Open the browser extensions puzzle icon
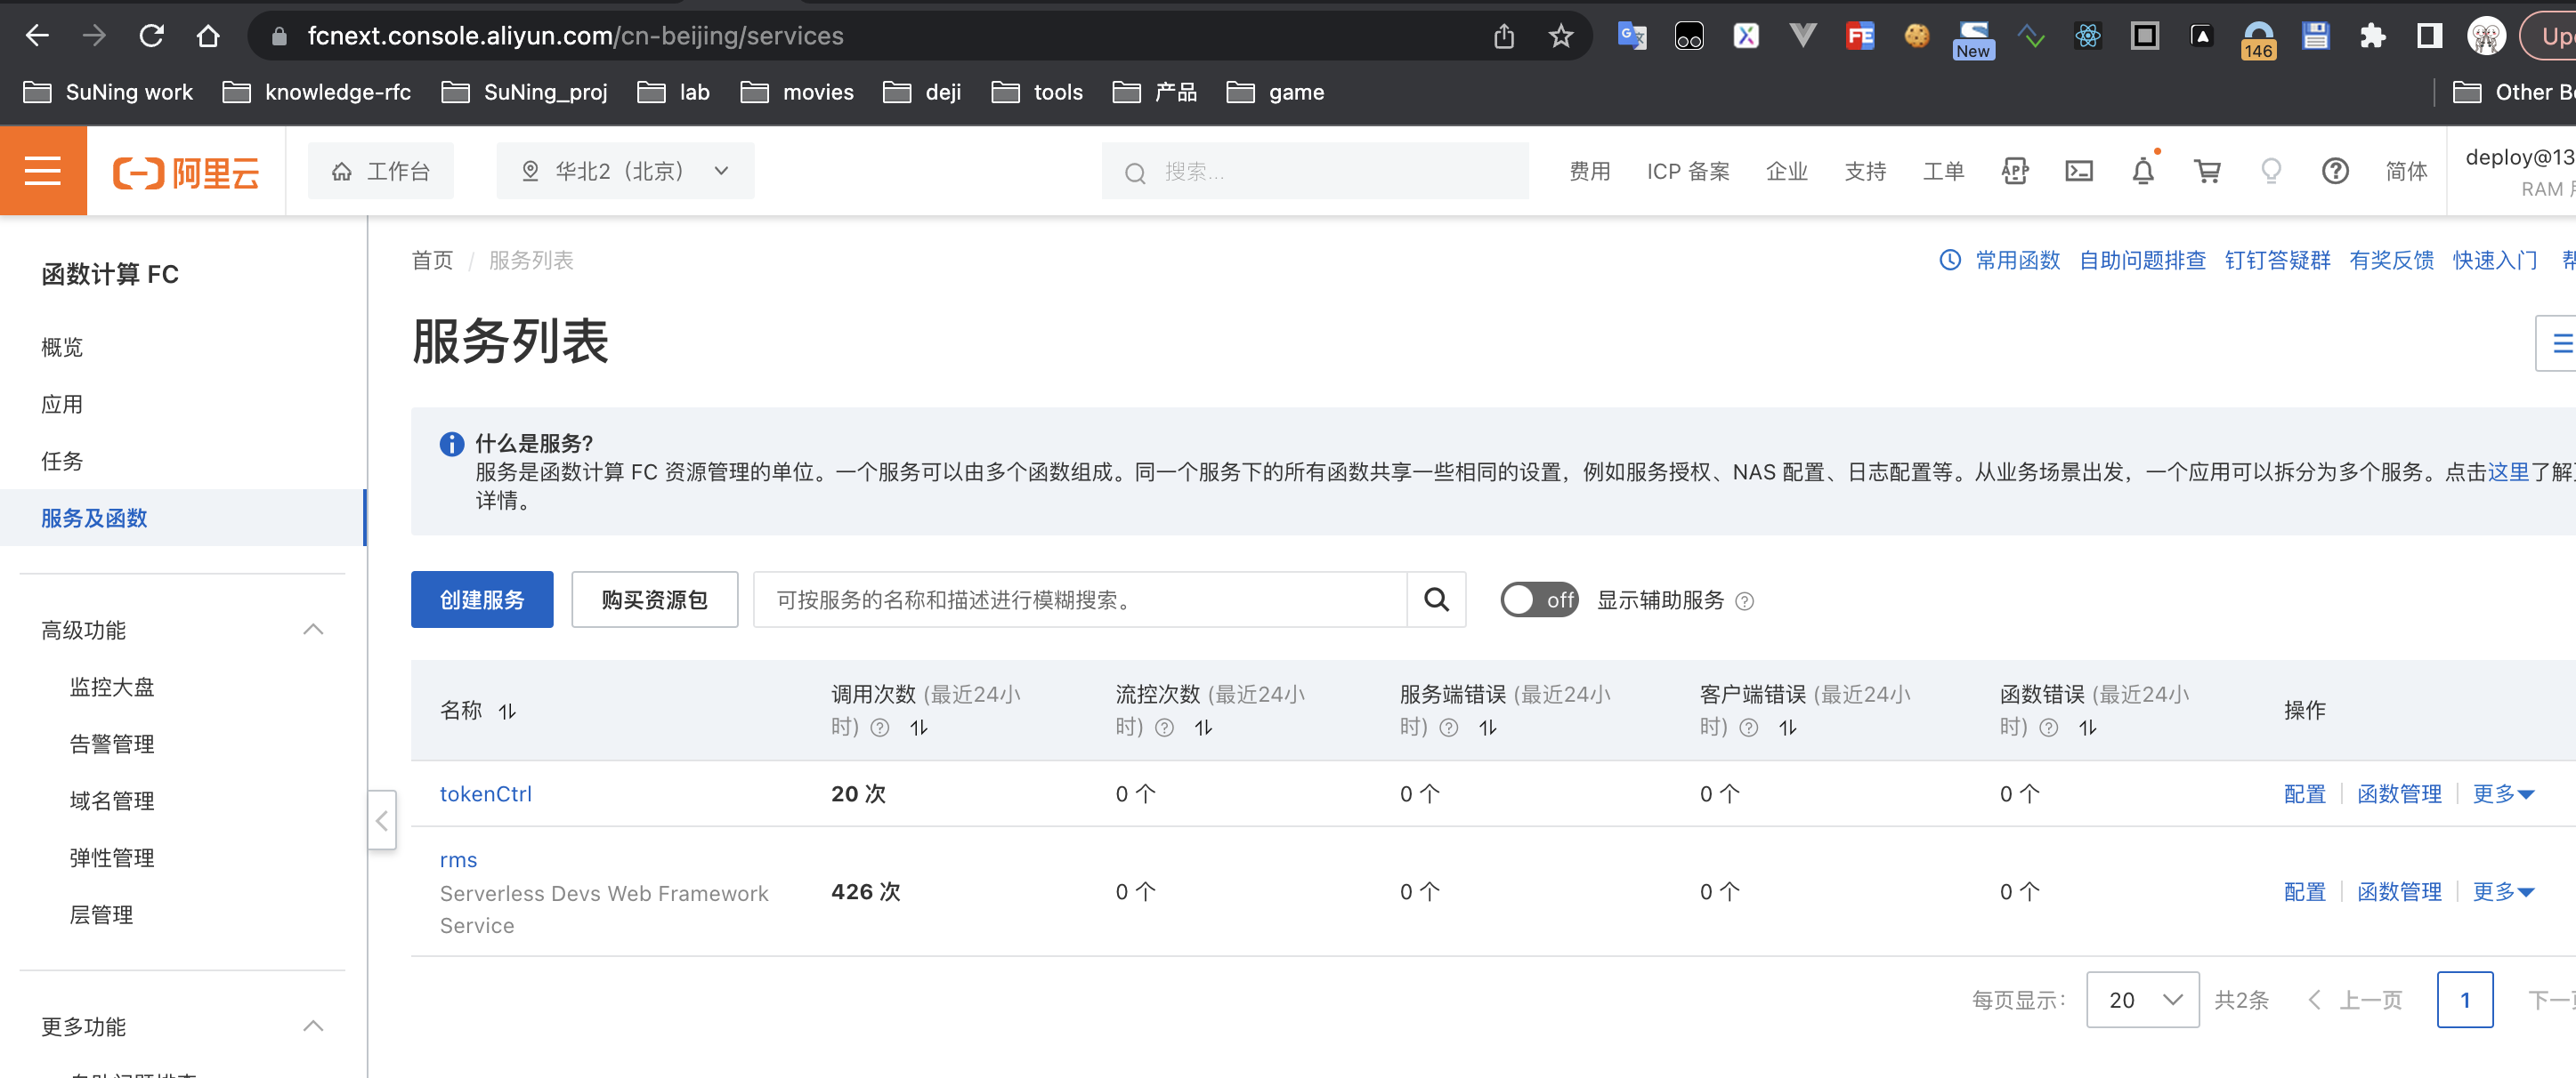Screen dimensions: 2576x1078 [x=2373, y=37]
